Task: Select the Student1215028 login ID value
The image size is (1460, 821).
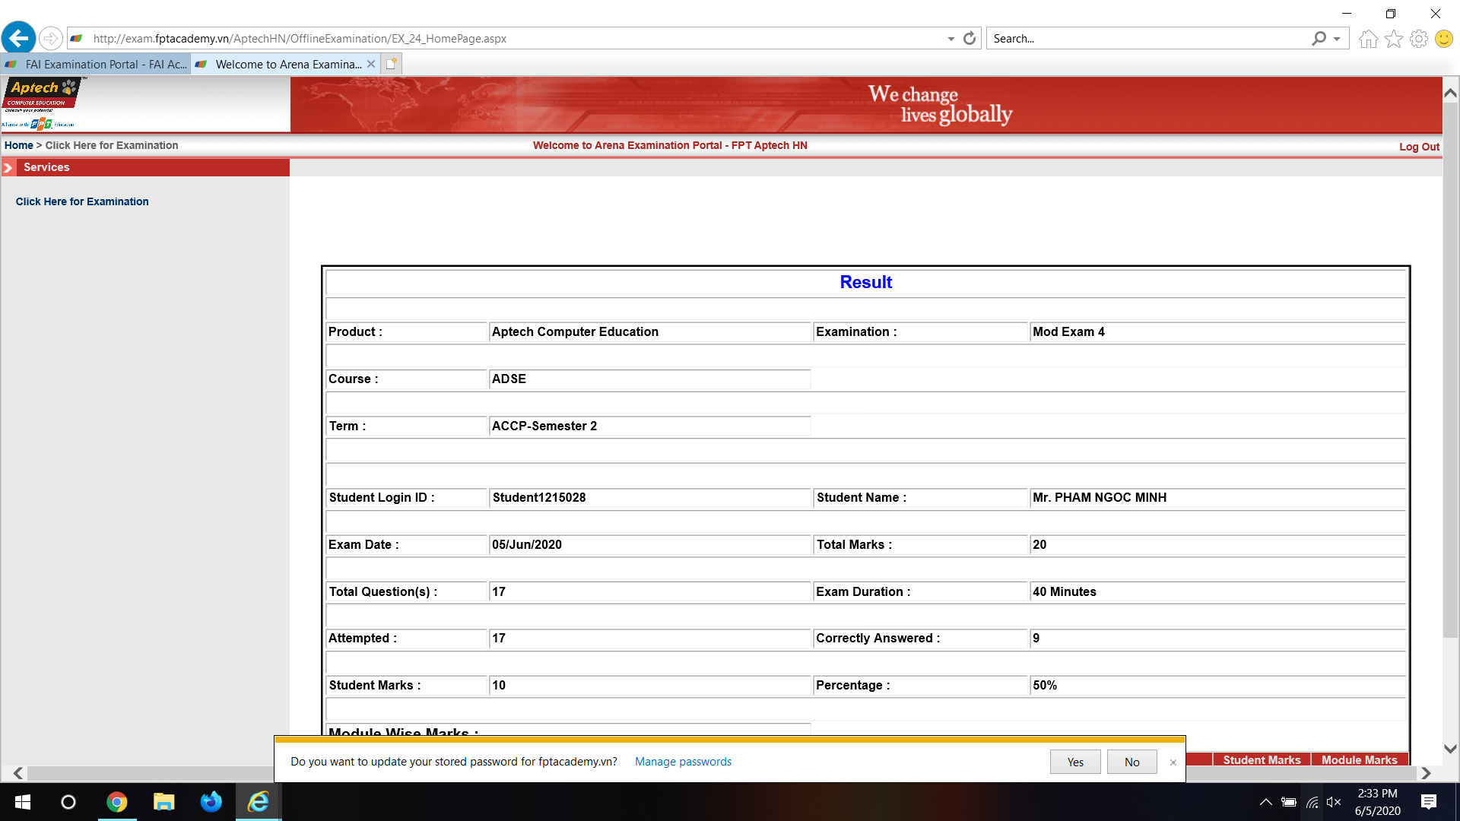Action: pyautogui.click(x=539, y=497)
